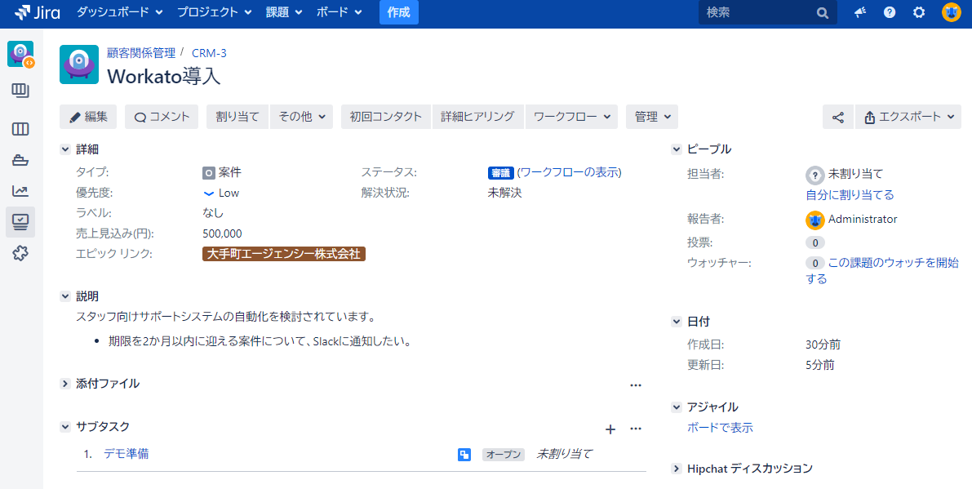Open the issues monitor icon in the sidebar
The width and height of the screenshot is (972, 489).
point(20,222)
